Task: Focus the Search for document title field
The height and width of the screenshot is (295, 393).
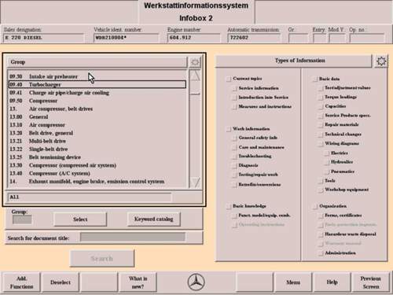Action: pos(133,237)
